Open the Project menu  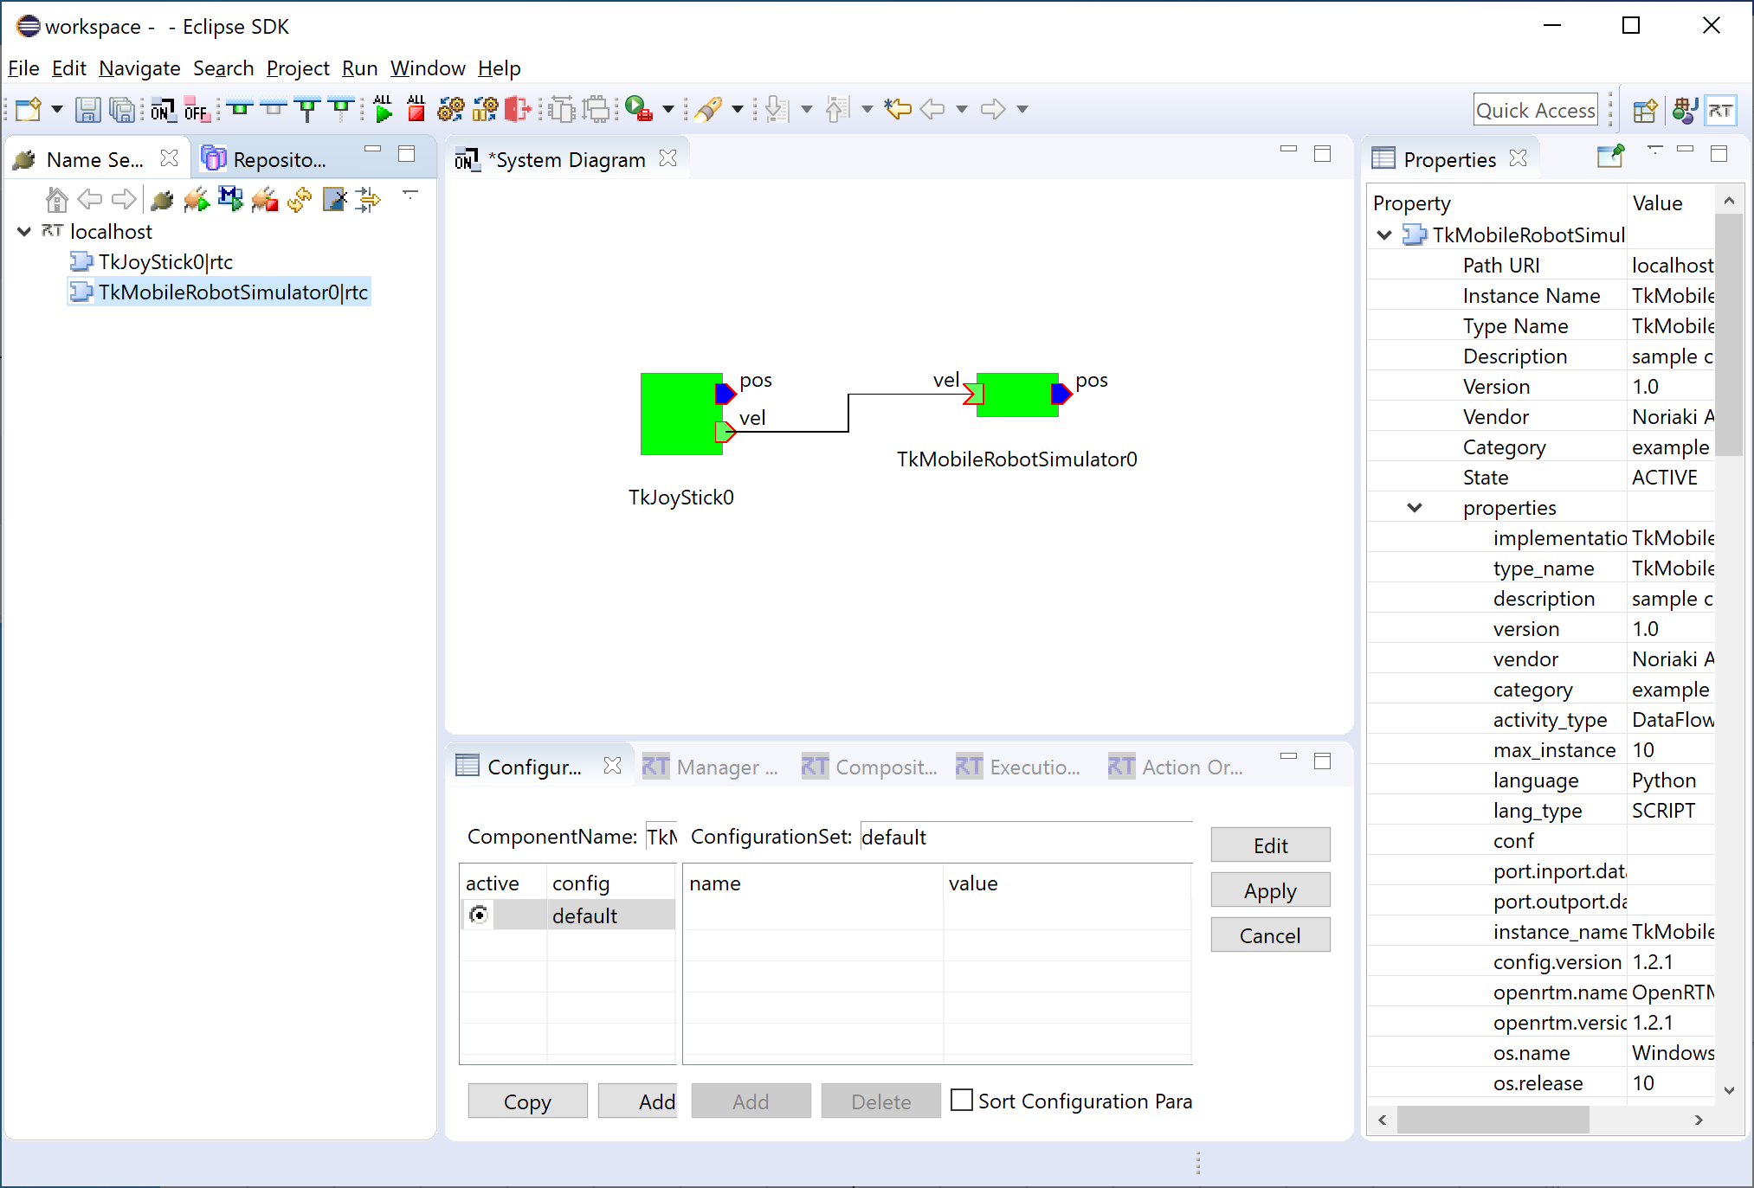[x=297, y=68]
